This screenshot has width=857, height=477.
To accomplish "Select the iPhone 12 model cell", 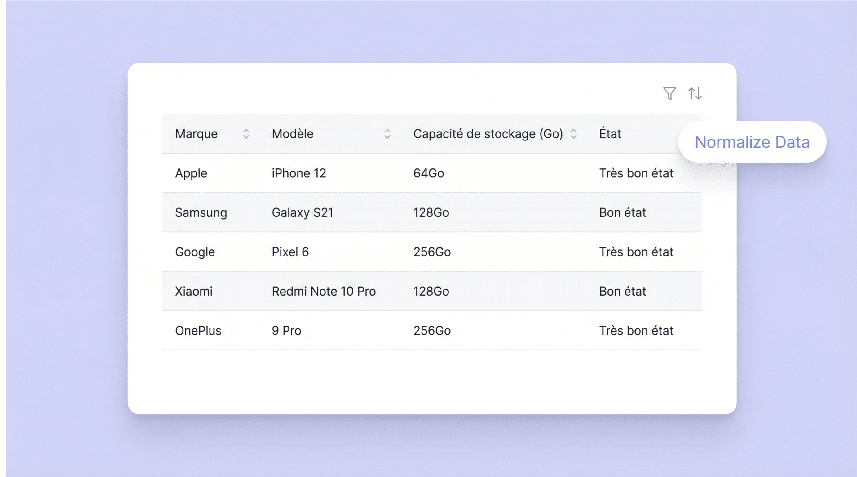I will click(299, 173).
